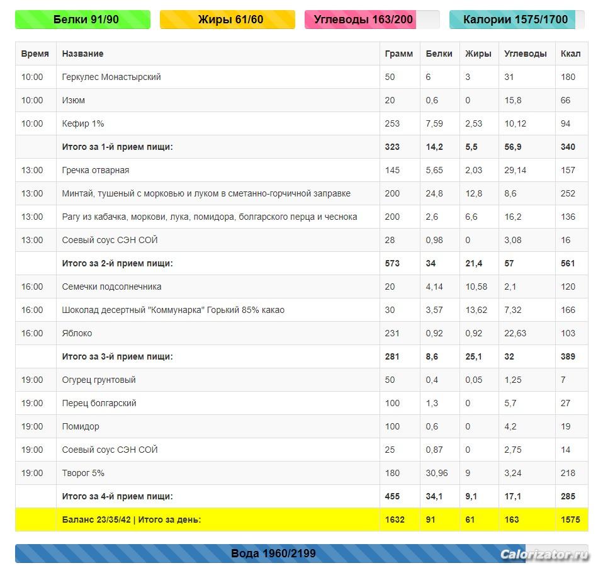Click the Калории 1575/1700 progress bar

(516, 20)
